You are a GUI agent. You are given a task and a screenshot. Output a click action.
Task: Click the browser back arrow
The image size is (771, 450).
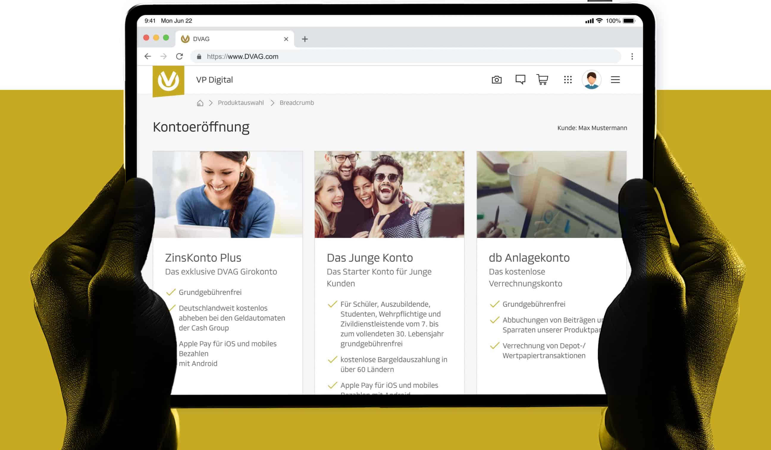tap(148, 56)
